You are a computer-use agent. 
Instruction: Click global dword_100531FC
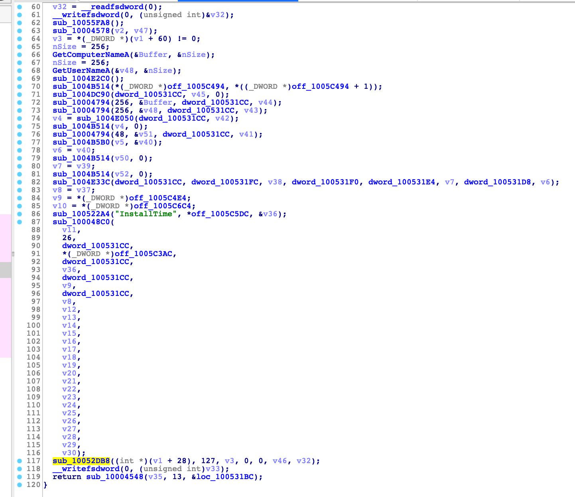[x=225, y=182]
